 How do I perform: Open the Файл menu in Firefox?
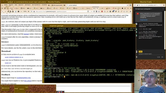click(x=6, y=5)
